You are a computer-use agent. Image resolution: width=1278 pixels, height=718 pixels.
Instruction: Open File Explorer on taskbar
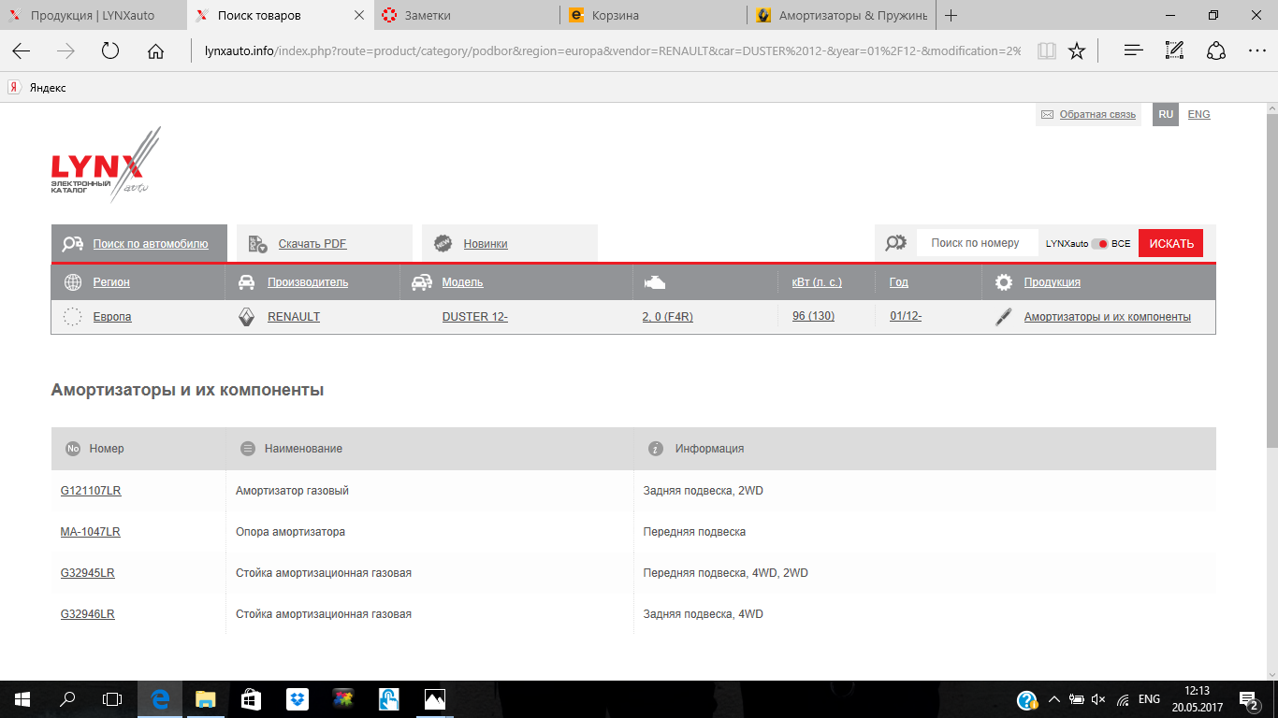pos(205,699)
